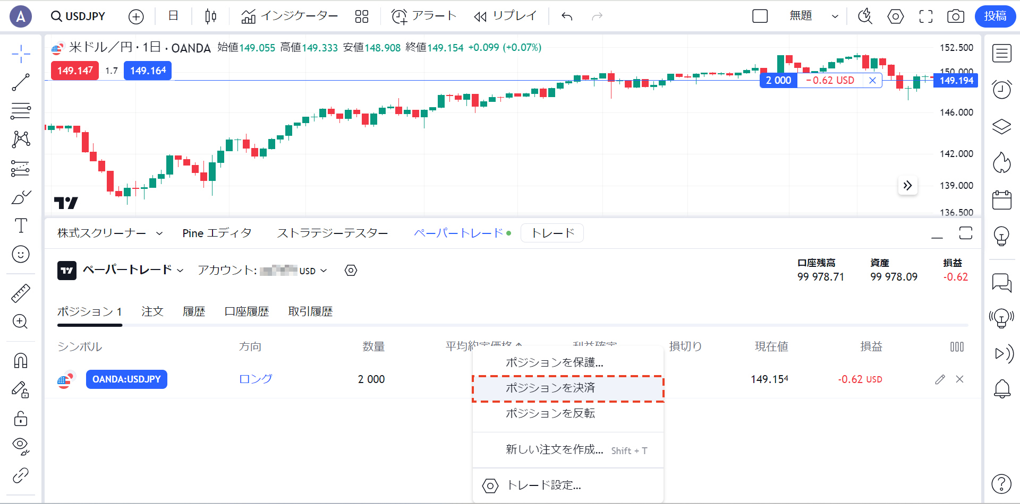Open the インジケーター indicators dialog
Screen dimensions: 1020x504
tap(290, 16)
